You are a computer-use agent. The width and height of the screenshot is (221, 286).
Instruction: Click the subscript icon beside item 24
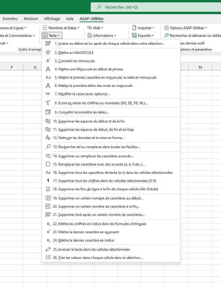coord(48,240)
